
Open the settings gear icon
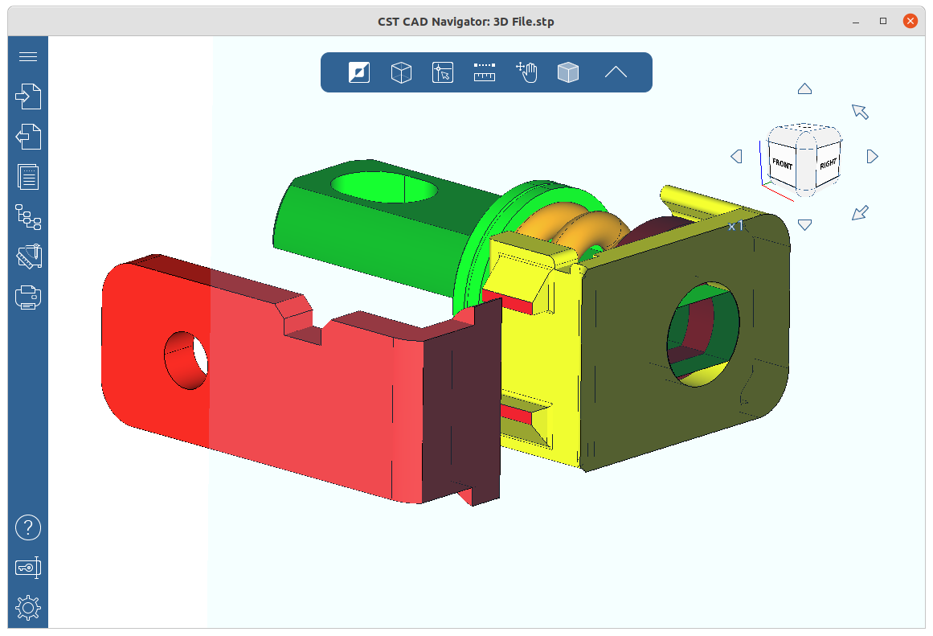[x=28, y=608]
